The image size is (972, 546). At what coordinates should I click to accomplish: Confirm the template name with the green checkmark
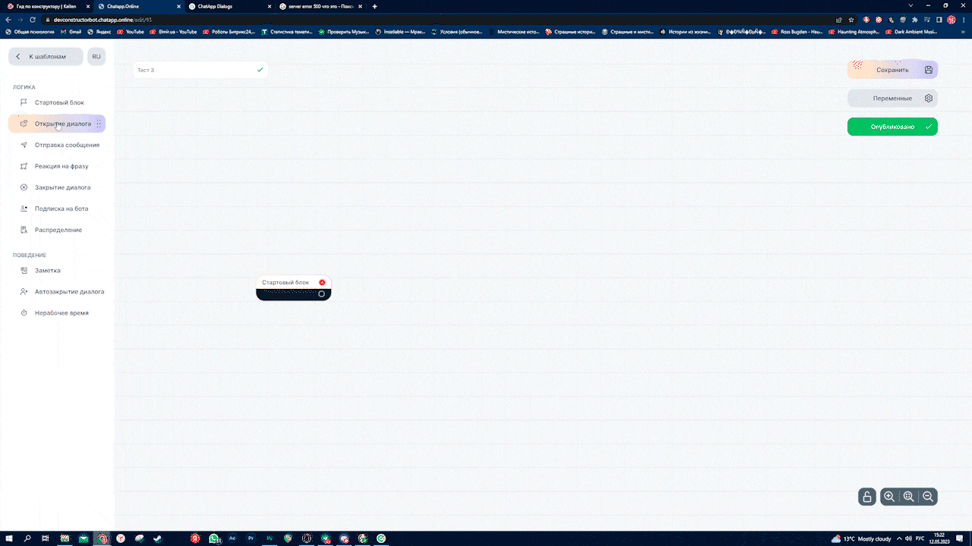tap(260, 70)
